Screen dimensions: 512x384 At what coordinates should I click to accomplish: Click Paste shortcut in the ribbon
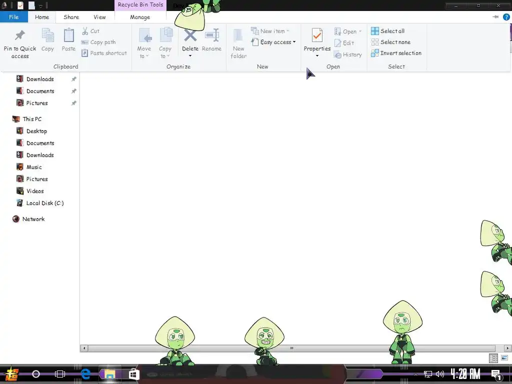coord(104,53)
